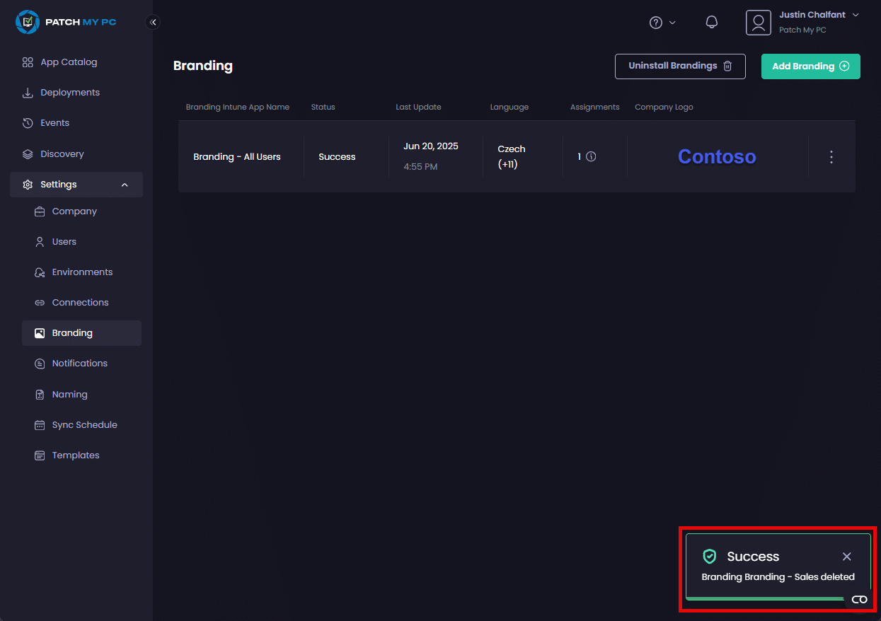Click the user profile avatar icon
Screen dimensions: 881x621
(x=758, y=23)
